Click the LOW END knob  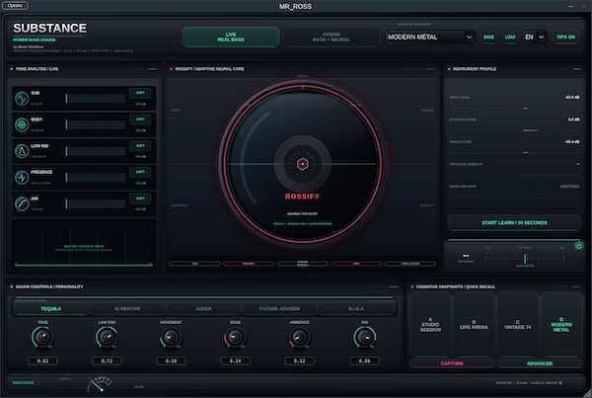pyautogui.click(x=107, y=337)
